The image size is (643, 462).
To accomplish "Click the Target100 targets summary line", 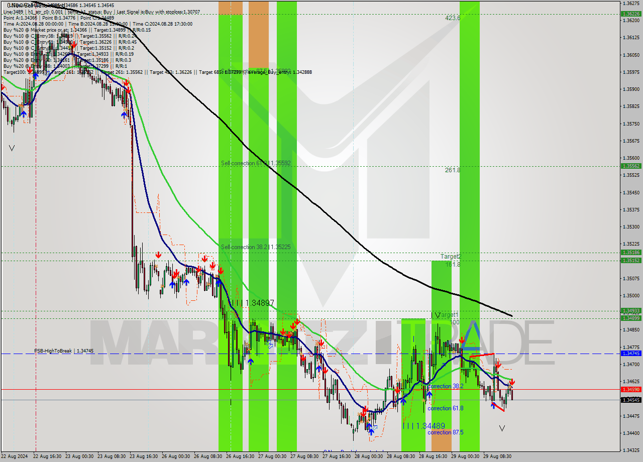I will pos(157,72).
